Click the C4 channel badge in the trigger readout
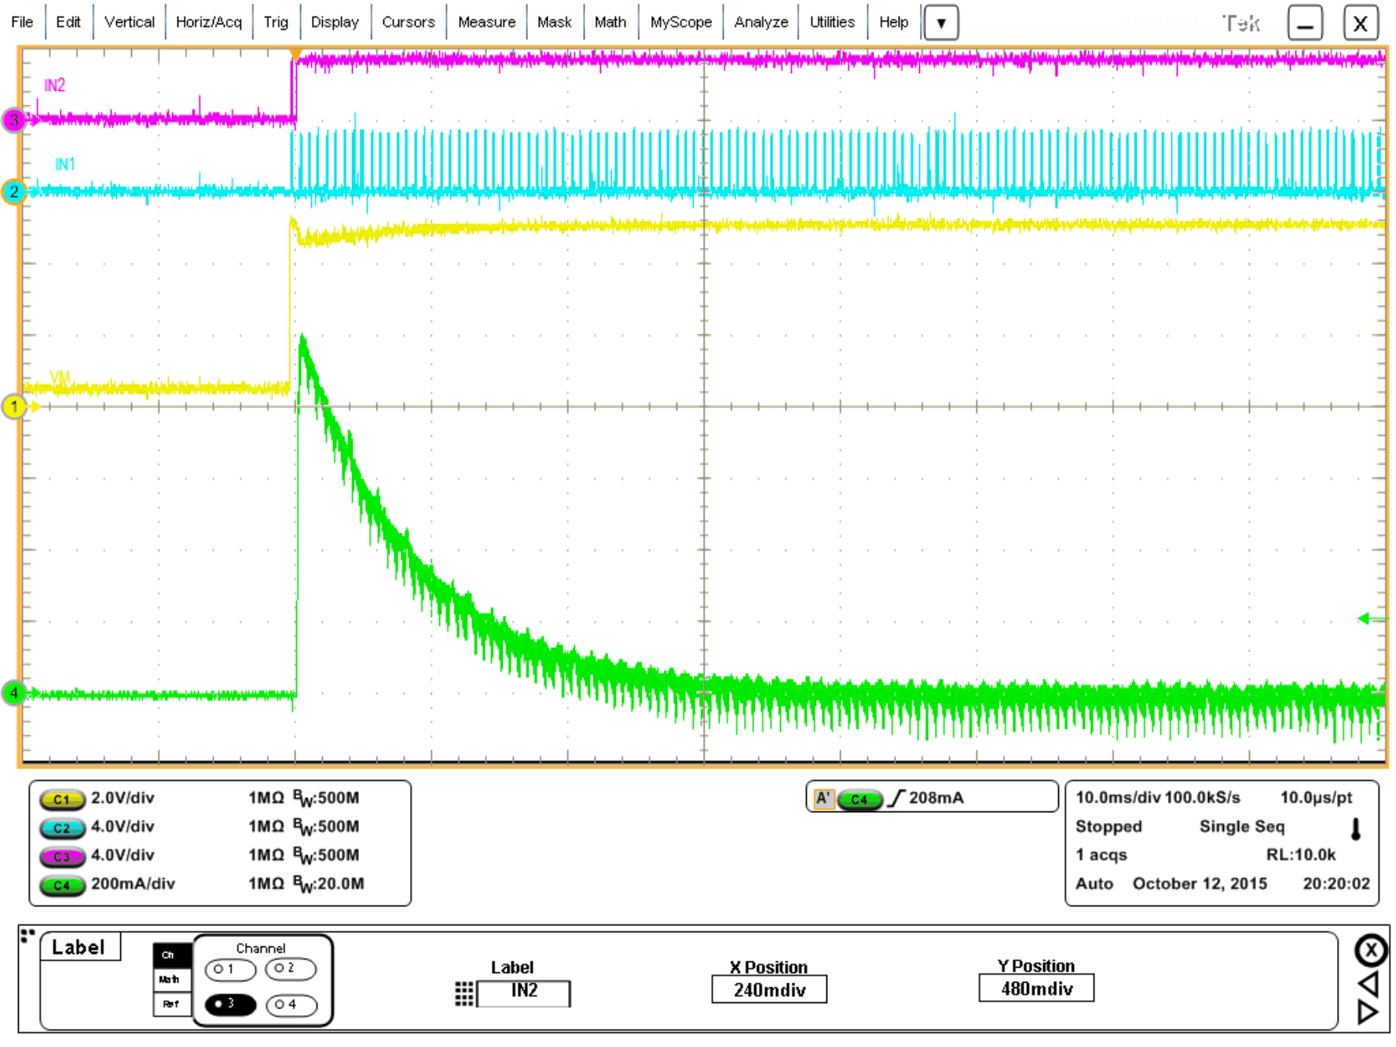1396x1047 pixels. pos(859,798)
